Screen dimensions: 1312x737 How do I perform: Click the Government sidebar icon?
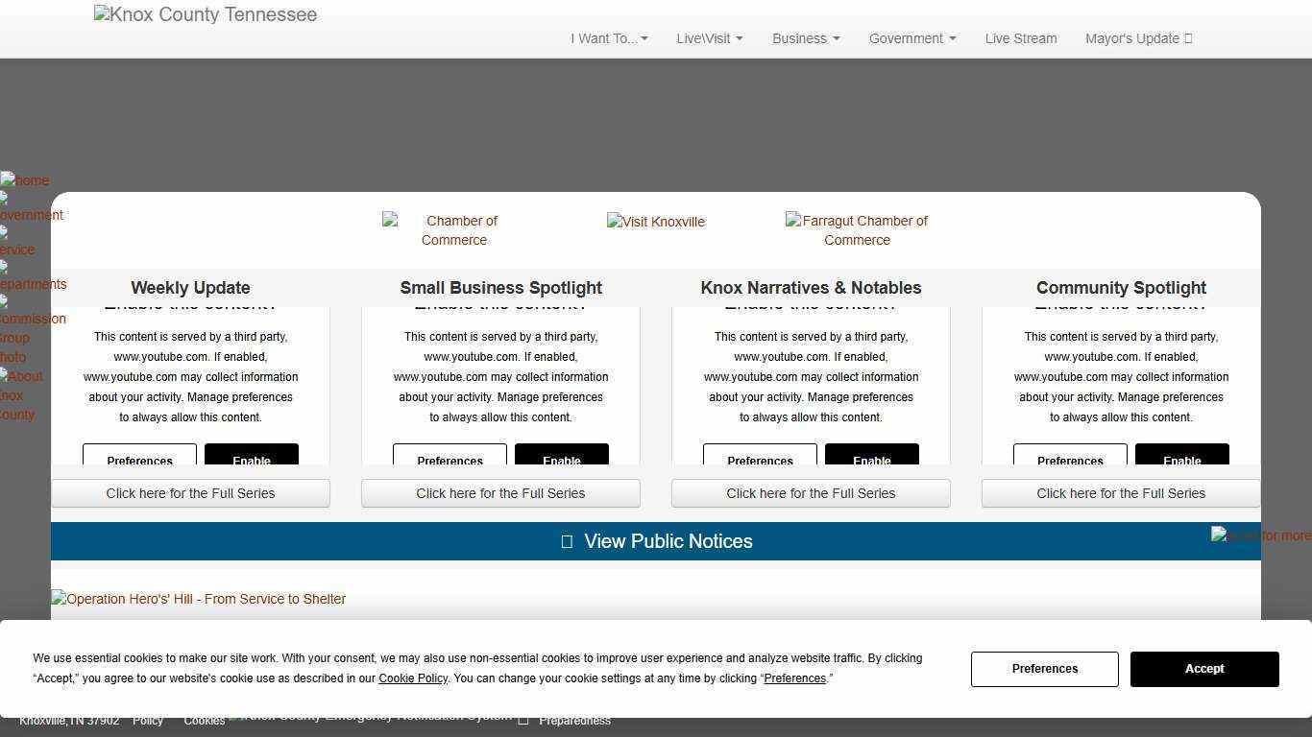32,207
